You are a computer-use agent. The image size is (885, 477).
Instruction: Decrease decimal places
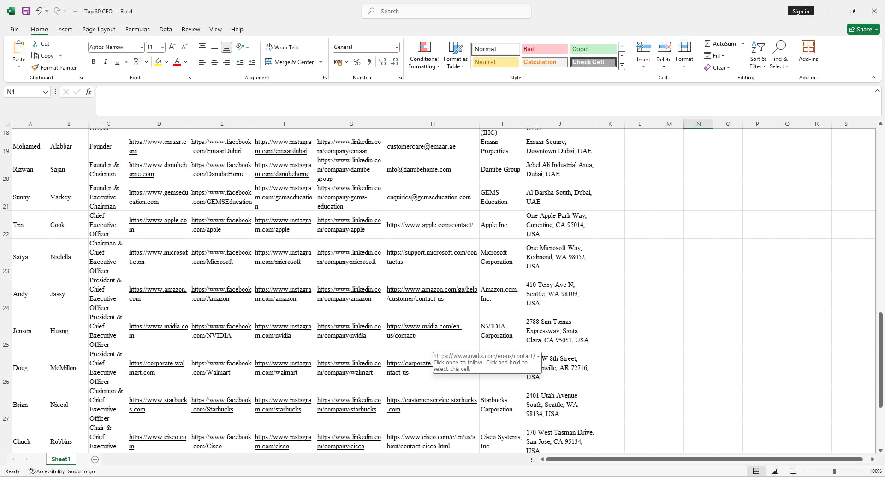pos(394,62)
